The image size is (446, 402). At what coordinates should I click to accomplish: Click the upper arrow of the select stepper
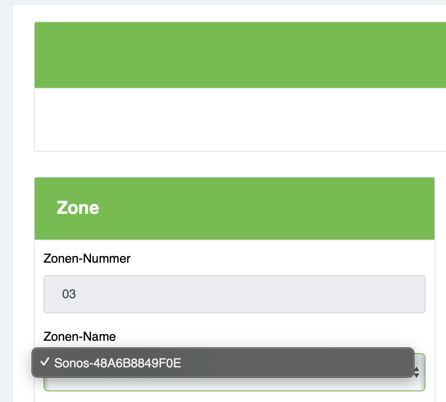[417, 370]
